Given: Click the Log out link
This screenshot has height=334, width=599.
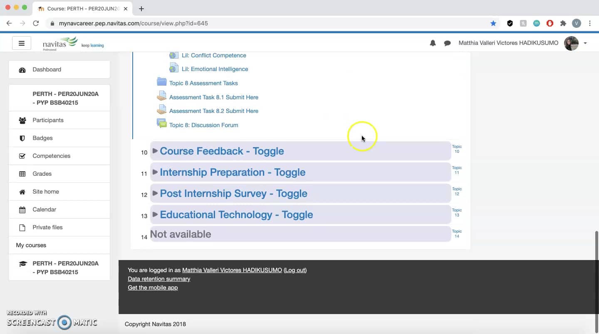Looking at the screenshot, I should 295,270.
